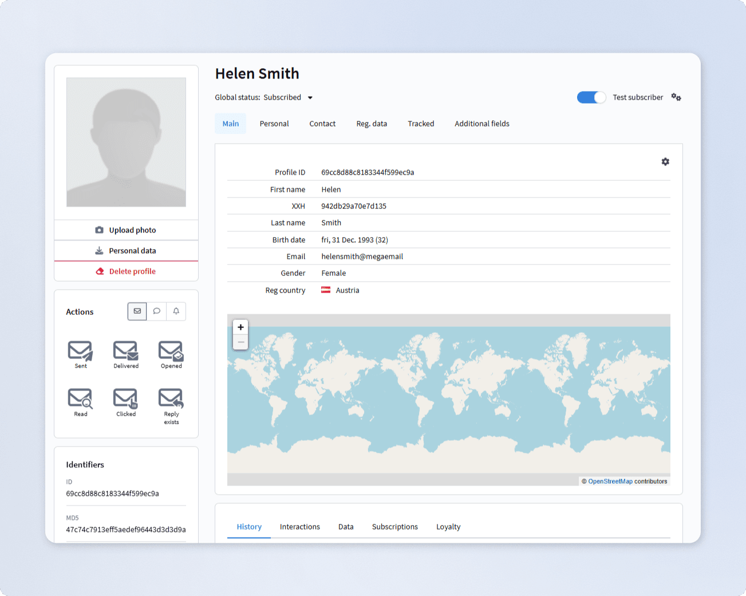Click the Gender value Female

[x=333, y=273]
